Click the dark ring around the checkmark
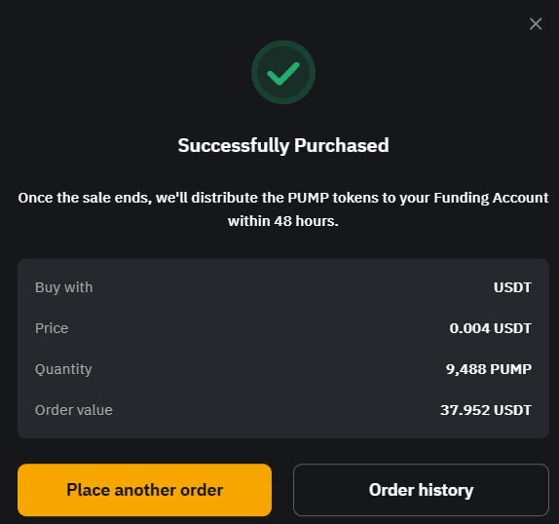559x524 pixels. 257,73
